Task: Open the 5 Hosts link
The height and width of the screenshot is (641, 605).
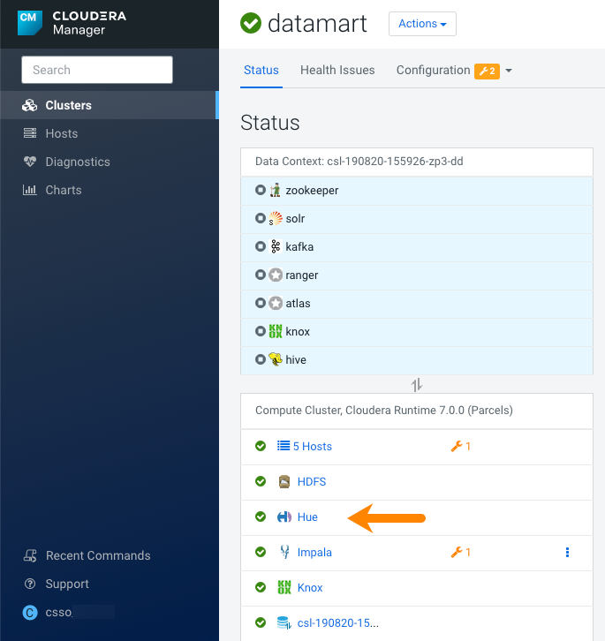Action: pyautogui.click(x=313, y=446)
